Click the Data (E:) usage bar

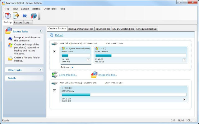(124, 95)
